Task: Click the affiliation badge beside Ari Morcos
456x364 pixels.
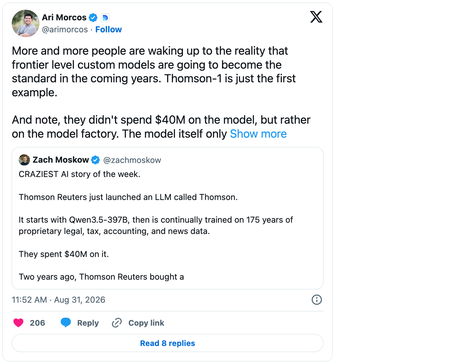Action: (105, 18)
